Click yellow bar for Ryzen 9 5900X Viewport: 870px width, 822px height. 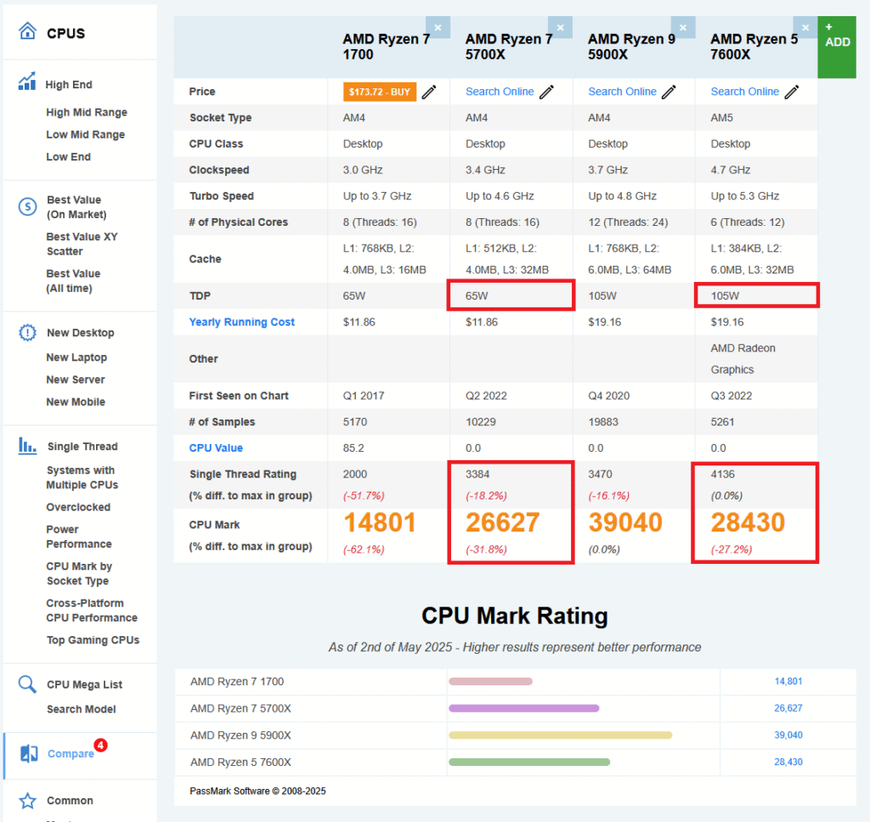click(x=561, y=735)
